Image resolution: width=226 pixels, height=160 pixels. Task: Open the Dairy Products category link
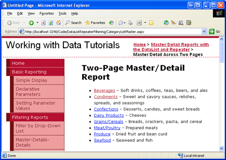(x=109, y=116)
